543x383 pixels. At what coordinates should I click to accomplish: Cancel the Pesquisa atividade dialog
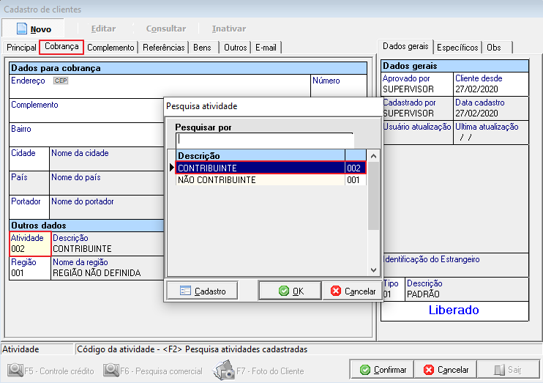click(353, 291)
